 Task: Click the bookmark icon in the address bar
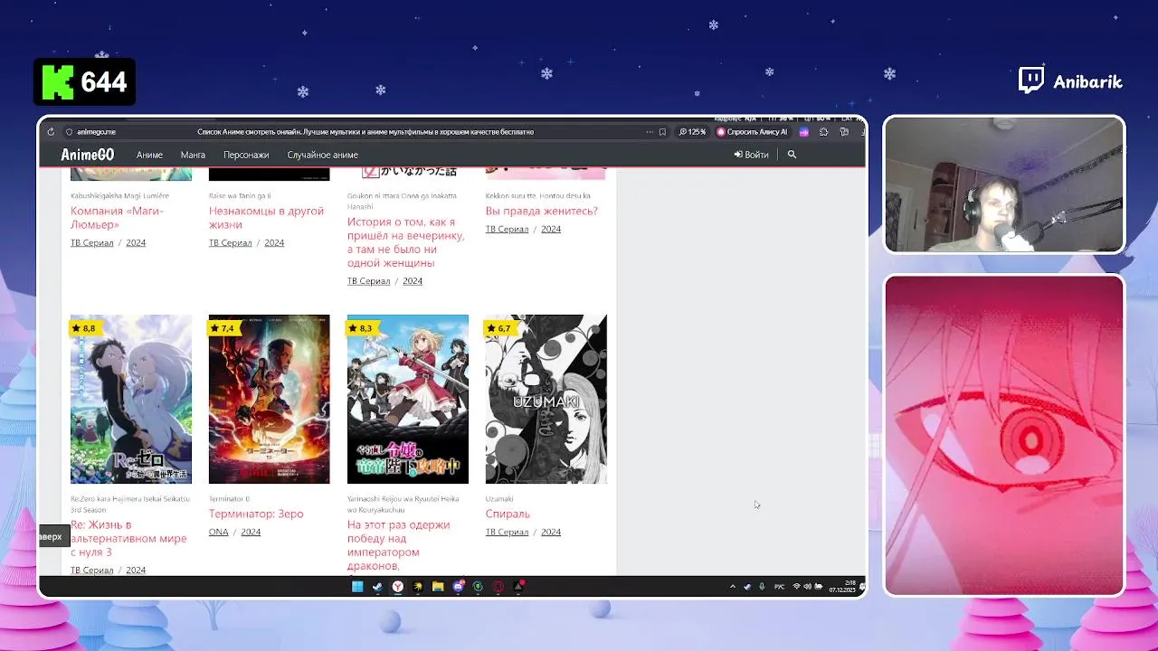(662, 132)
